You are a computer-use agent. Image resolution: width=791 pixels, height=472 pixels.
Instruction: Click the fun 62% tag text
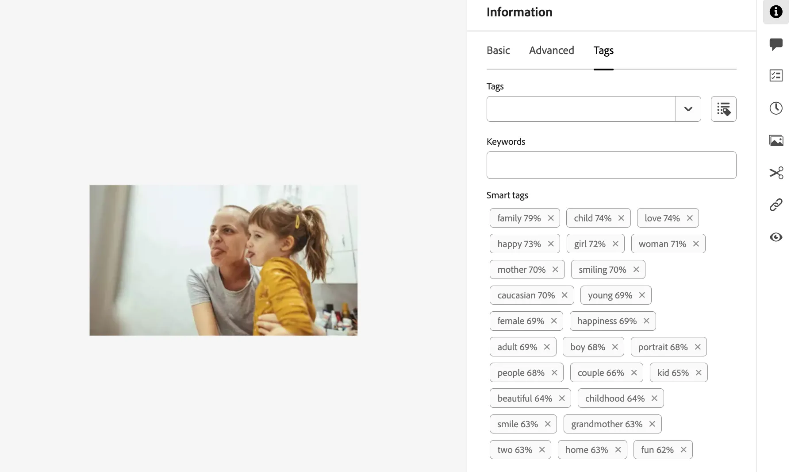tap(657, 450)
